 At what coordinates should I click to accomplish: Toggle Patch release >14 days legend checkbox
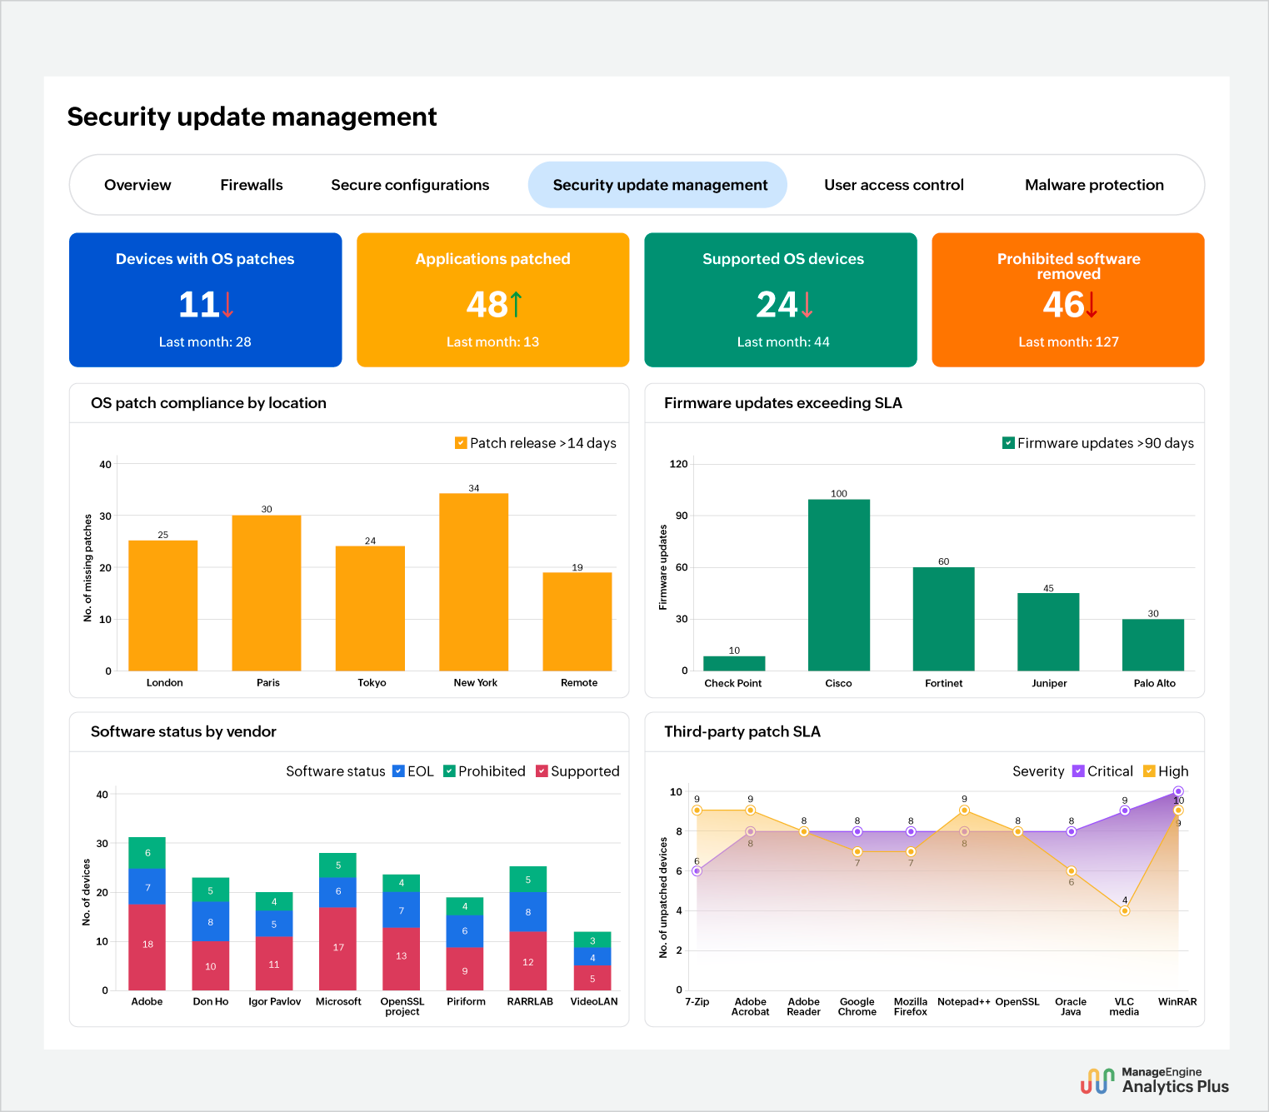point(461,443)
